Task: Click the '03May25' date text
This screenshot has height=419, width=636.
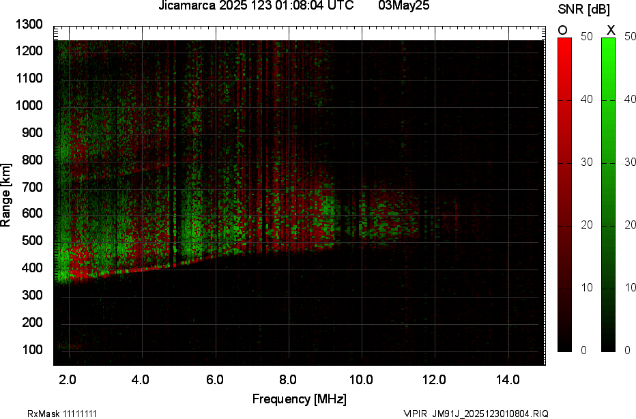Action: click(x=403, y=6)
